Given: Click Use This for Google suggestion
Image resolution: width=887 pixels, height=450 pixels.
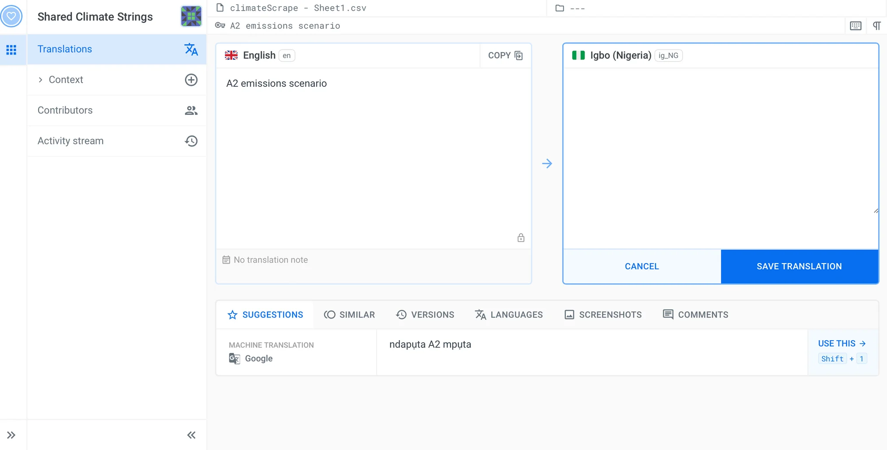Looking at the screenshot, I should tap(841, 344).
